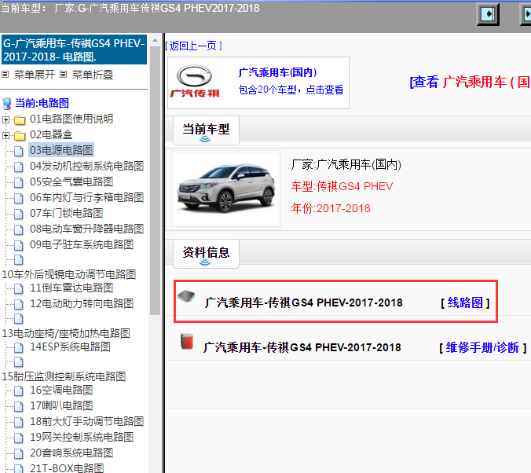The height and width of the screenshot is (473, 531).
Task: Select 08电动车窗升降器电路图
Action: (86, 229)
